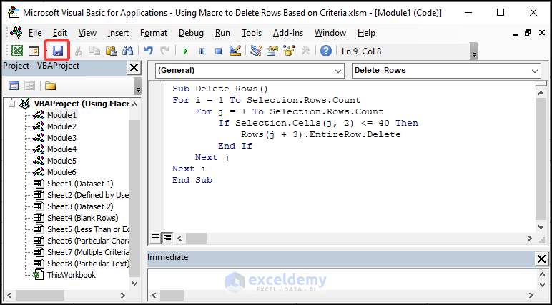This screenshot has width=552, height=305.
Task: Toggle Folders icon in Project panel
Action: (x=50, y=86)
